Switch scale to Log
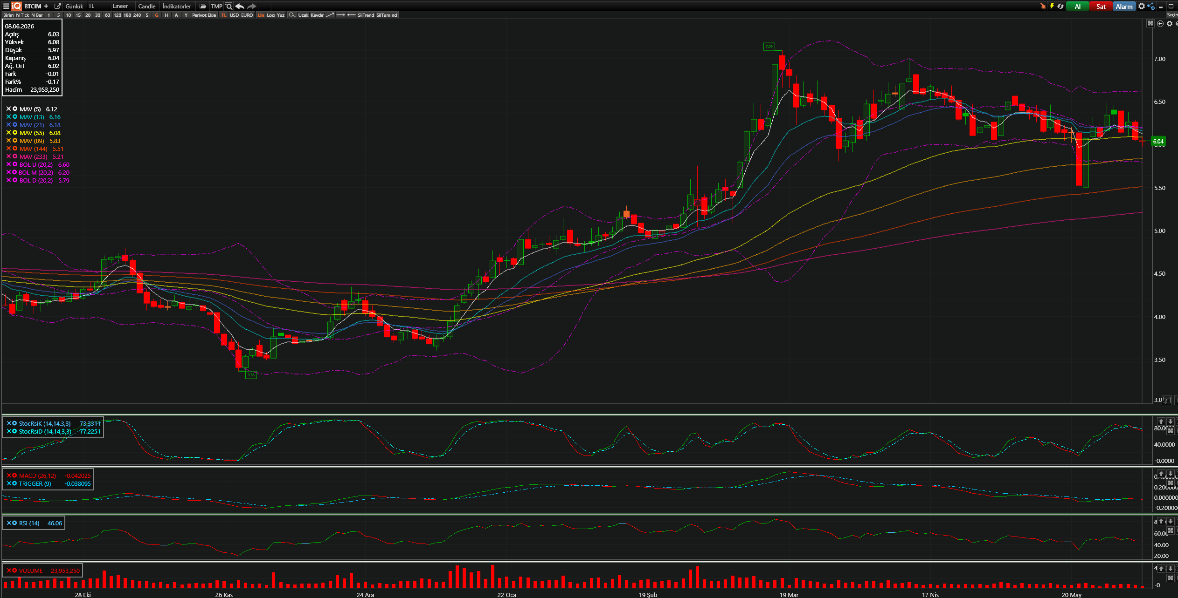Viewport: 1178px width, 598px height. (x=270, y=15)
